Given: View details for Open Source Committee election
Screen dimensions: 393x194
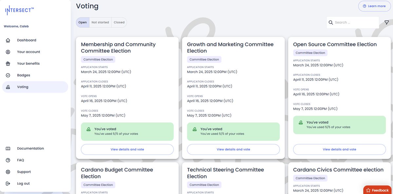Looking at the screenshot, I should point(339,150).
